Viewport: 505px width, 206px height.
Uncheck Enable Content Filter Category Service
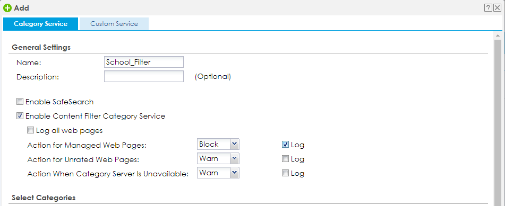coord(20,116)
